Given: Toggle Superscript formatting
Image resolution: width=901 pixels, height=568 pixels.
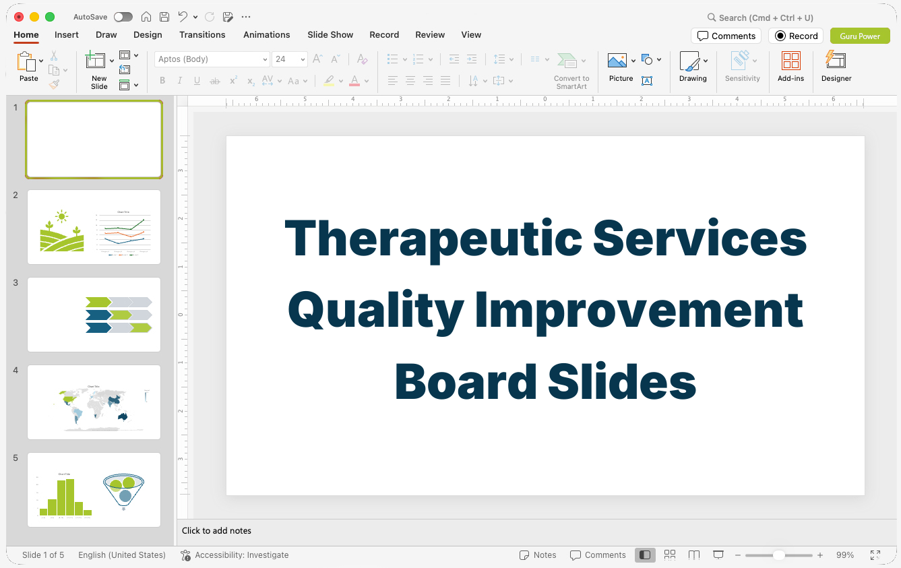Looking at the screenshot, I should click(x=233, y=81).
